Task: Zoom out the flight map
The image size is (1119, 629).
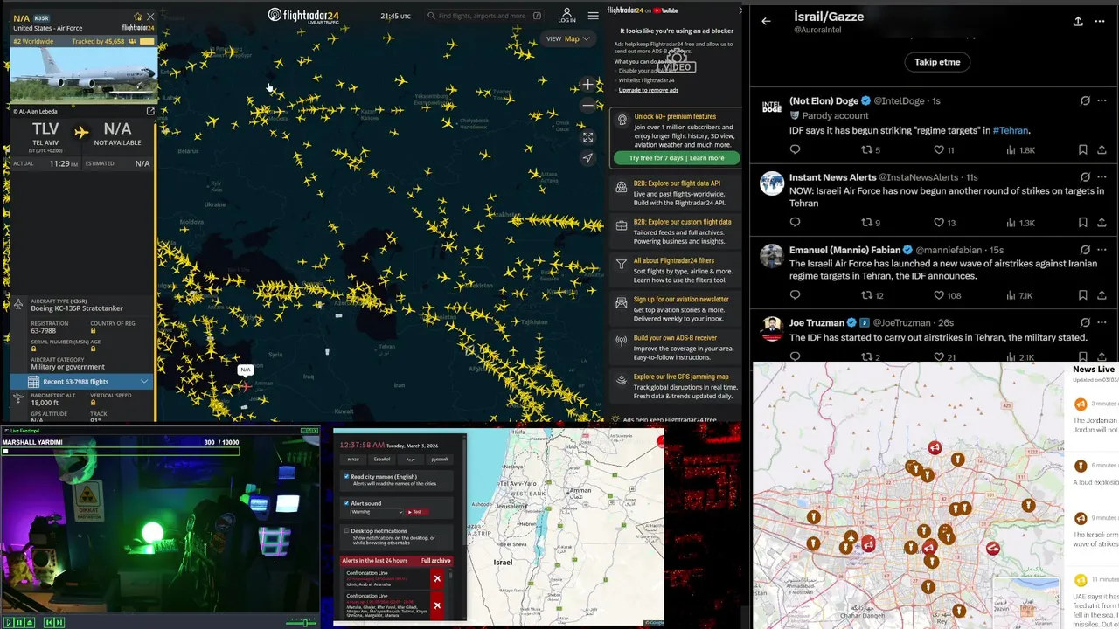Action: 588,105
